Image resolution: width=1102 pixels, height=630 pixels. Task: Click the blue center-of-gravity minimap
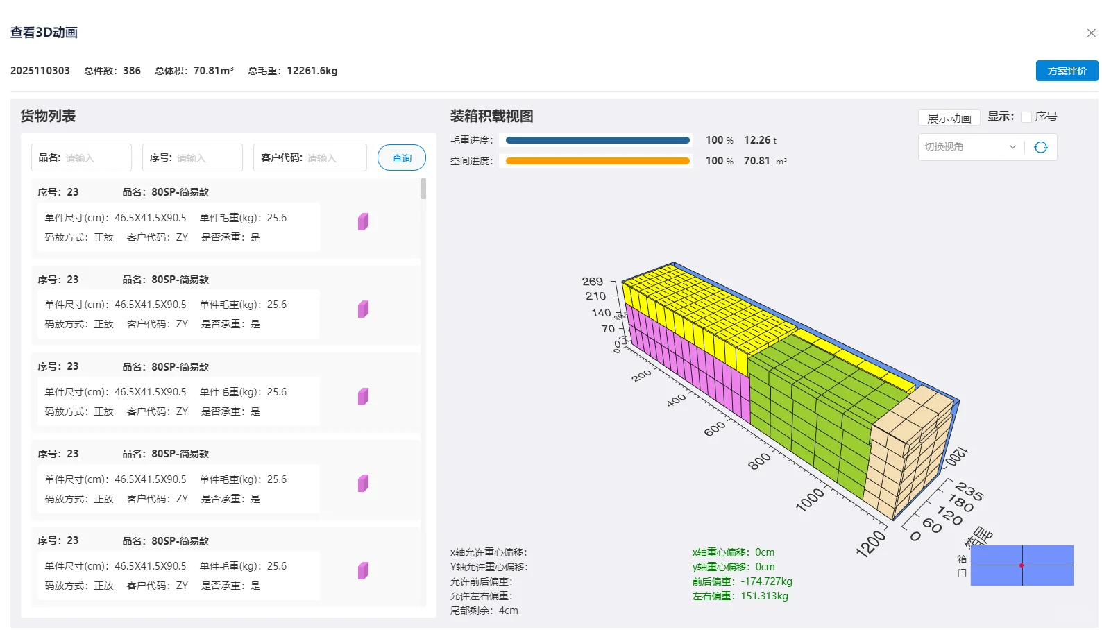1022,565
